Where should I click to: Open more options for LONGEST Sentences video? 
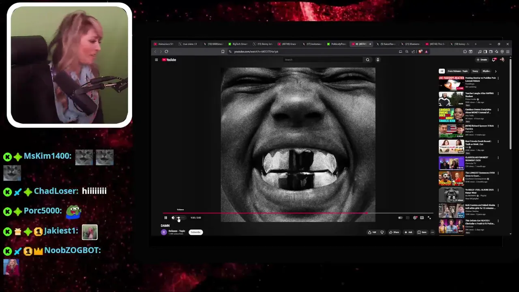click(x=498, y=174)
